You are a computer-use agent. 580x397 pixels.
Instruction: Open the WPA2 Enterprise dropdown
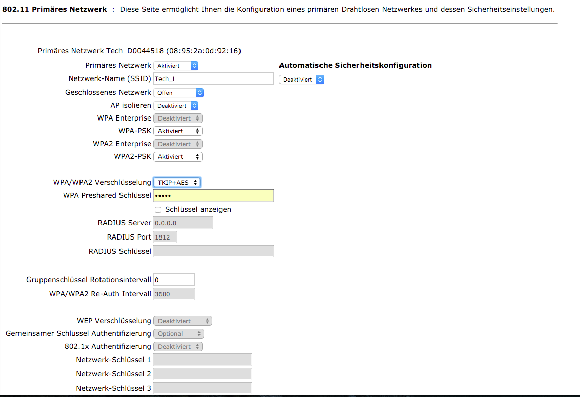(x=178, y=144)
